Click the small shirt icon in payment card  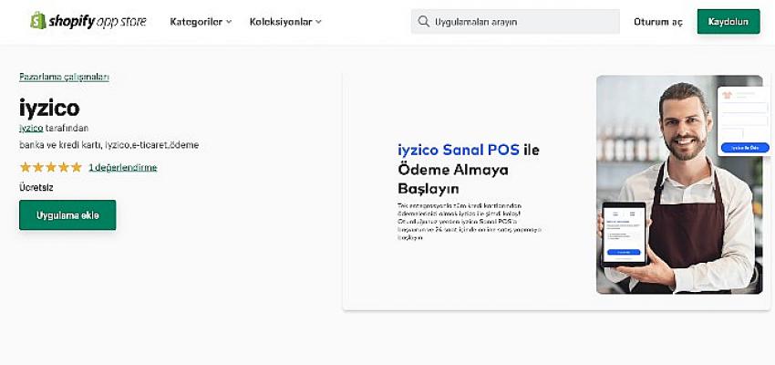(x=726, y=96)
